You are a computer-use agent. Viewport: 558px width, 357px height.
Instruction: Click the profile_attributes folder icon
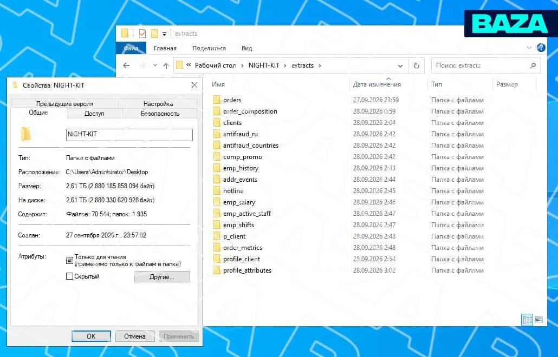click(217, 270)
